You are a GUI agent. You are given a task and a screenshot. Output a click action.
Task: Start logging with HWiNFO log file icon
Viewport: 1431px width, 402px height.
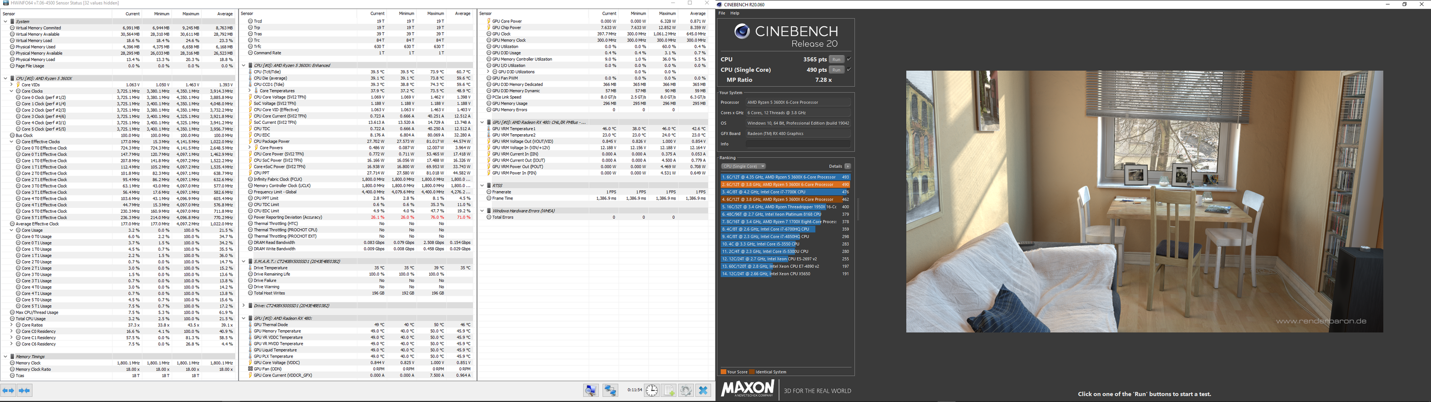click(669, 390)
